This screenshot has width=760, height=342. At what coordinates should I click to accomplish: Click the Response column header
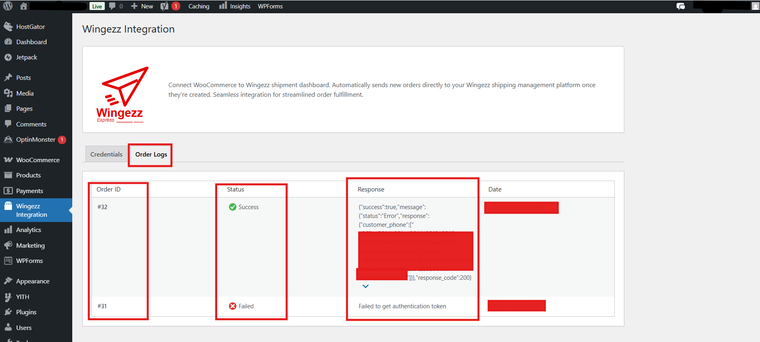[x=371, y=189]
